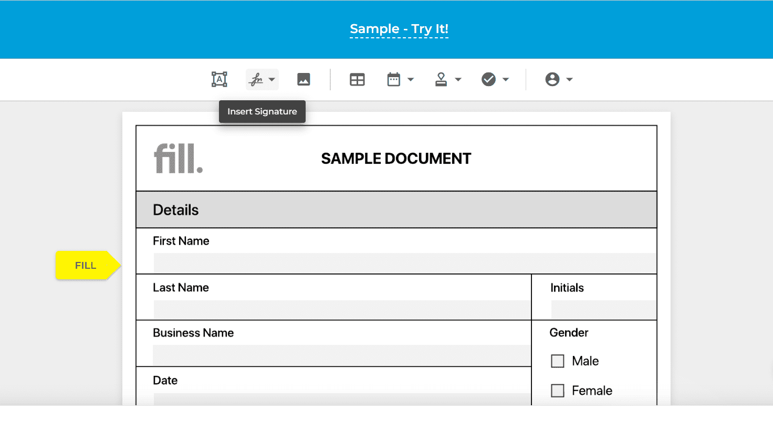Image resolution: width=773 pixels, height=421 pixels.
Task: Click the Initials label
Action: 567,288
